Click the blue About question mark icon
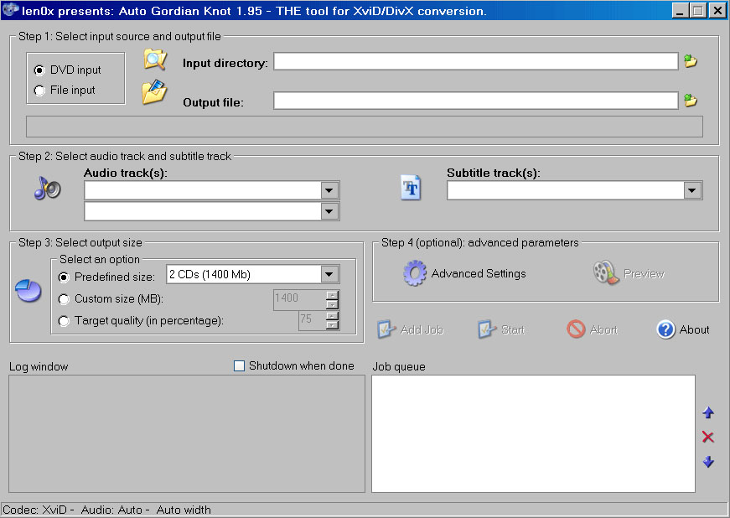730x518 pixels. pos(665,329)
